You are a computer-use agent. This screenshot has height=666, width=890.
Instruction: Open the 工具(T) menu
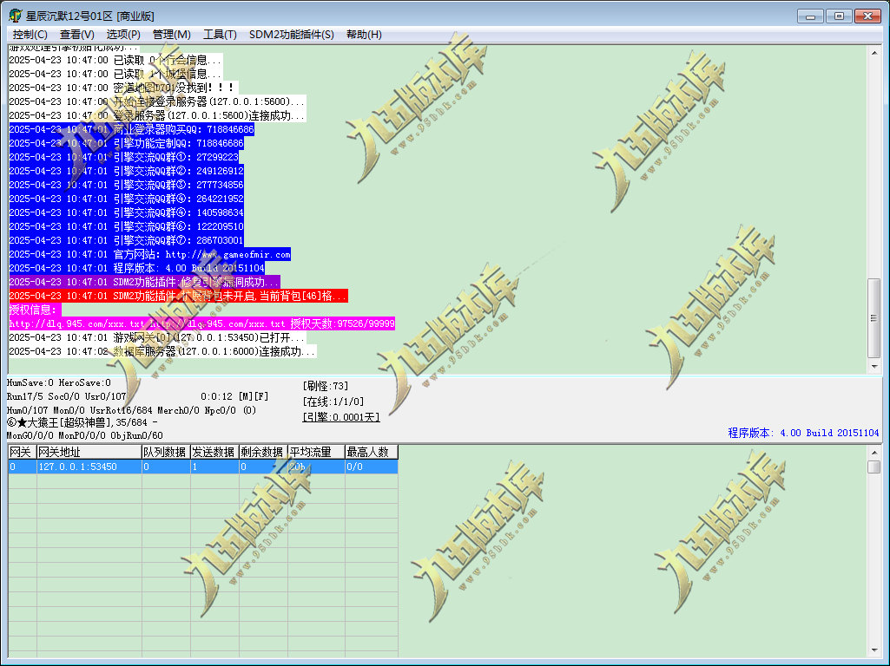click(220, 35)
